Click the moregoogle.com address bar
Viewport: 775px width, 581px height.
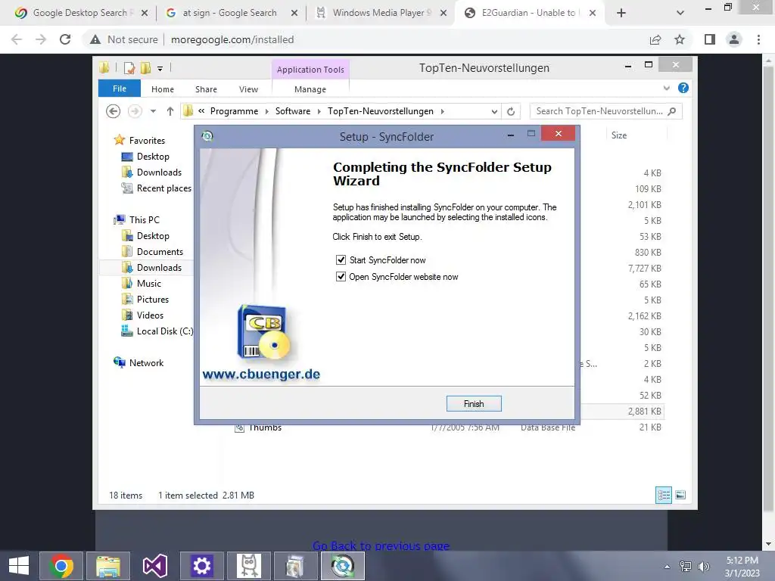[232, 39]
